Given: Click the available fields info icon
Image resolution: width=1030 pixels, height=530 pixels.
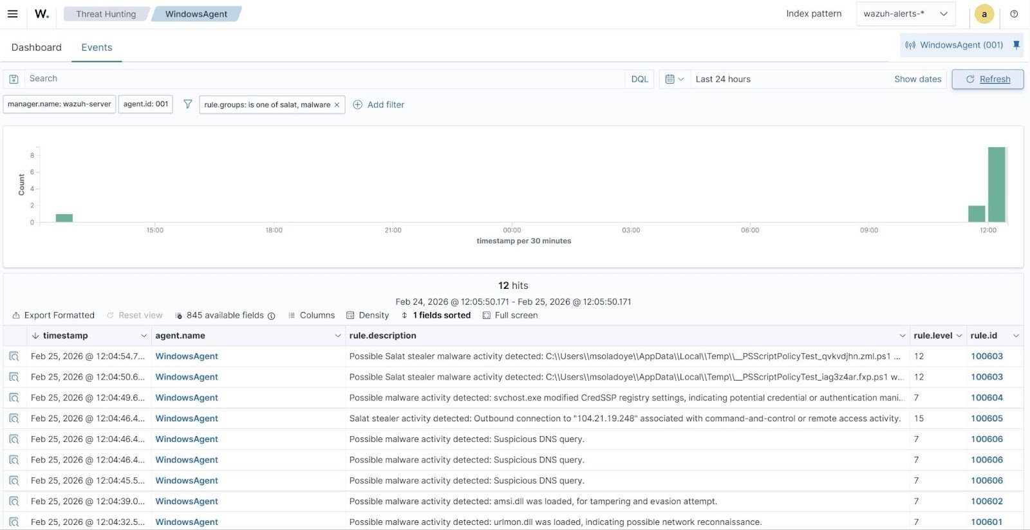Looking at the screenshot, I should coord(271,316).
